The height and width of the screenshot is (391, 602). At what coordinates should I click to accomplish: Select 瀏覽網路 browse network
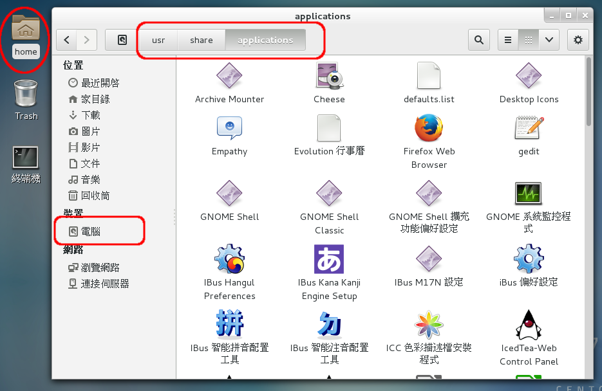coord(94,268)
